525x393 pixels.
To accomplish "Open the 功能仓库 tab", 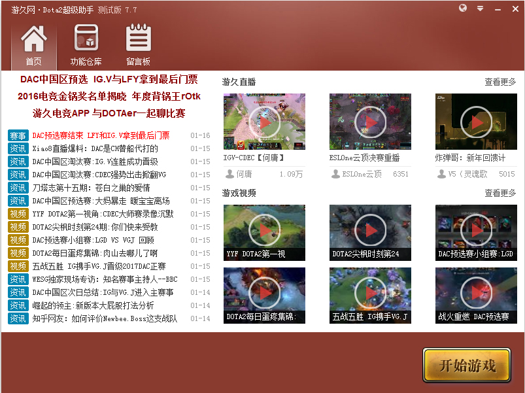I will pyautogui.click(x=86, y=46).
